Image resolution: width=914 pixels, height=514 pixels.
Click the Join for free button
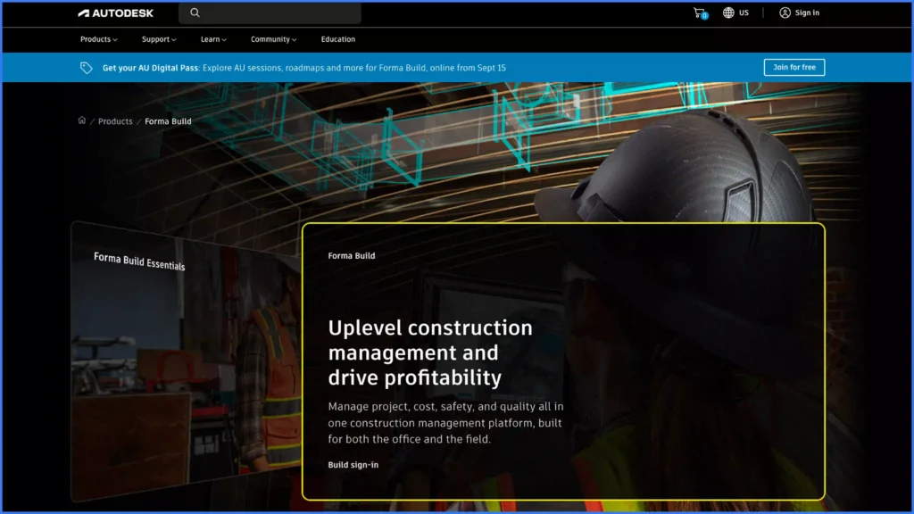[794, 67]
